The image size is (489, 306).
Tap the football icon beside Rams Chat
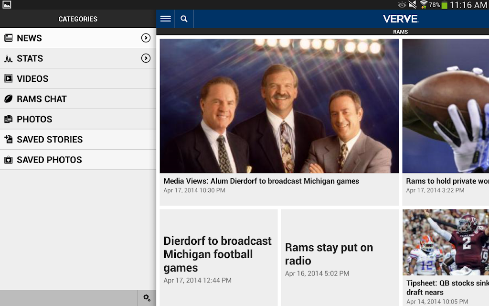click(9, 99)
